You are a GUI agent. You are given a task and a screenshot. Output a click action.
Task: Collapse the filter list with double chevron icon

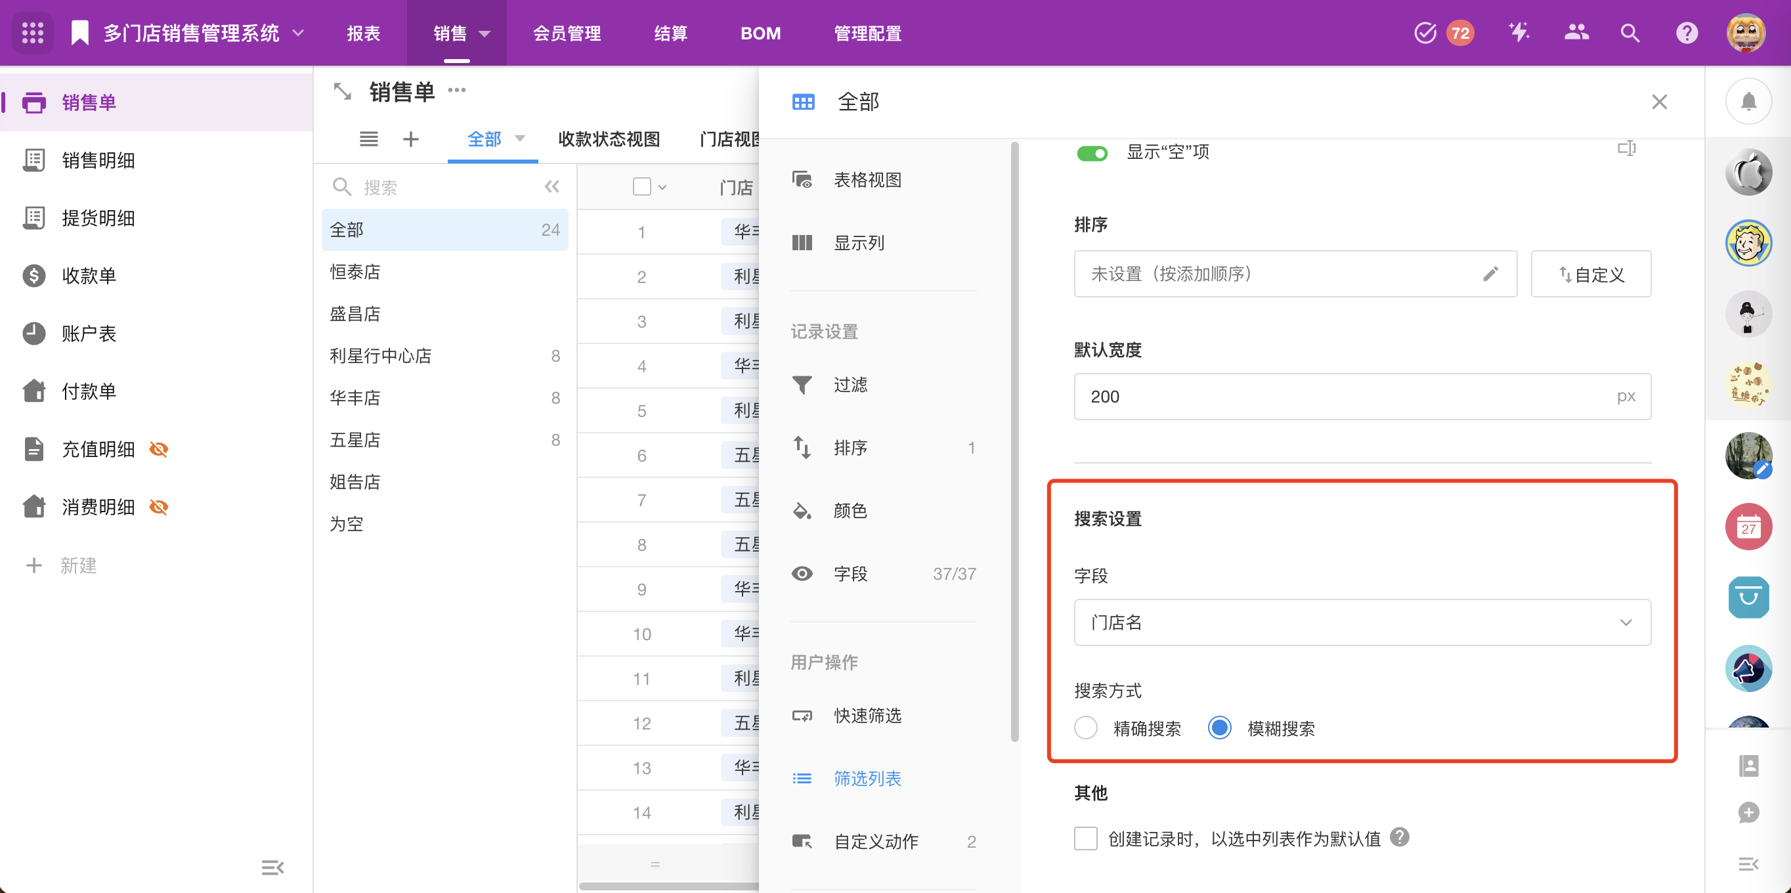pos(552,186)
